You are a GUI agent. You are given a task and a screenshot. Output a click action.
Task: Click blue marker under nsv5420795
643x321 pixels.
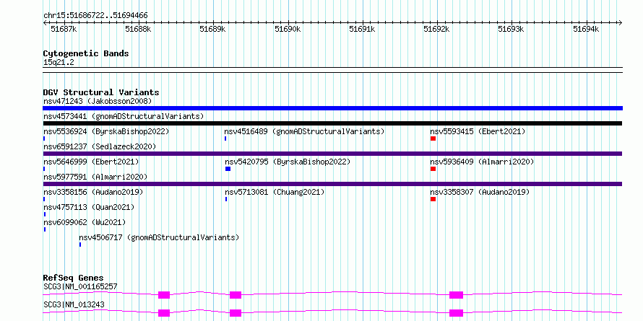[x=228, y=169]
